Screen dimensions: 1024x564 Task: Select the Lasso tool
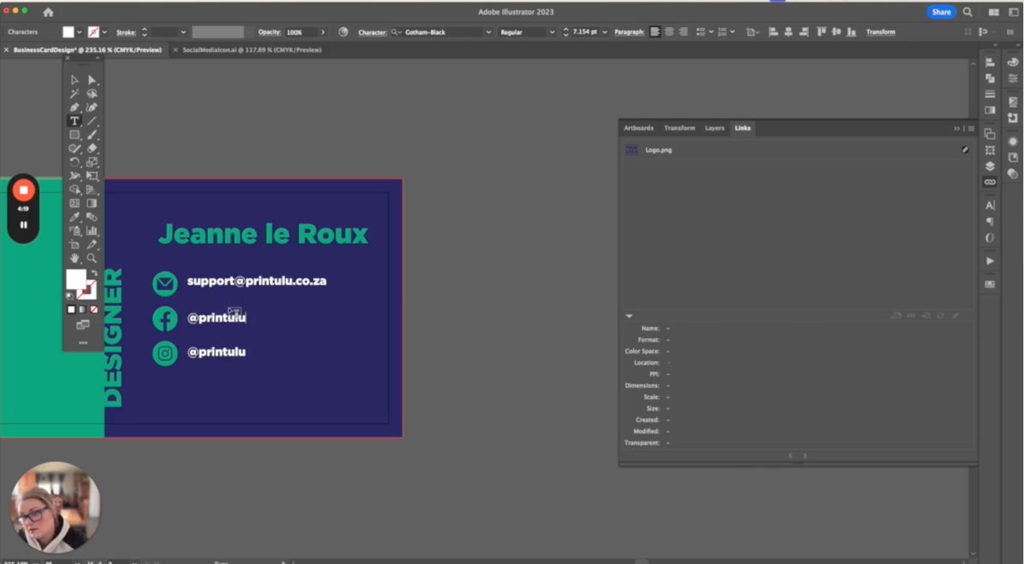[x=91, y=94]
